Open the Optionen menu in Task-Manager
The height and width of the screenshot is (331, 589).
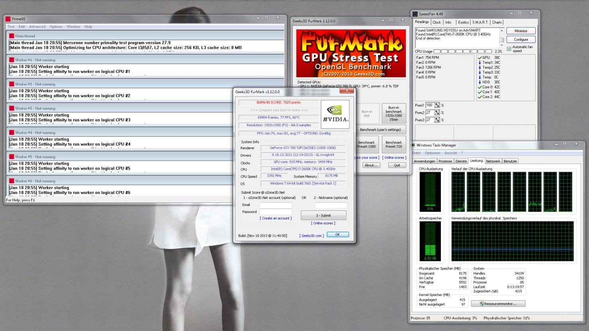[432, 153]
